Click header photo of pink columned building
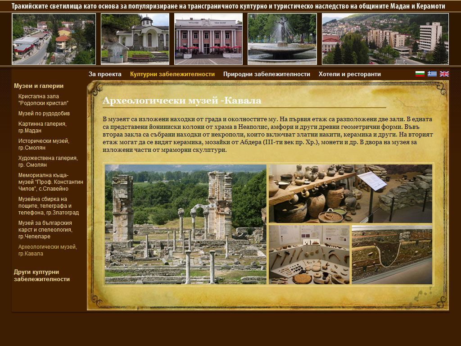The height and width of the screenshot is (346, 461). coord(208,39)
